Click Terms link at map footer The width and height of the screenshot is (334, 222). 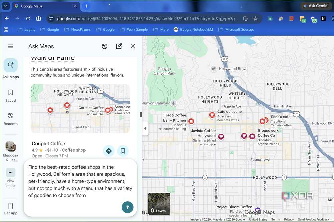(276, 219)
